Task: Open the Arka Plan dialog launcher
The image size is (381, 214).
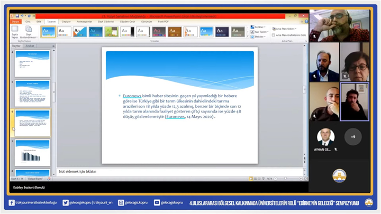Action: click(306, 41)
